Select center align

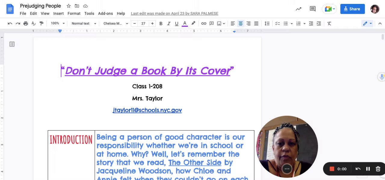click(x=241, y=23)
